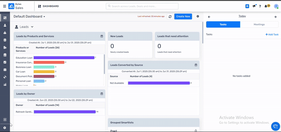The image size is (281, 132).
Task: Open the hamburger navigation menu
Action: point(5,6)
